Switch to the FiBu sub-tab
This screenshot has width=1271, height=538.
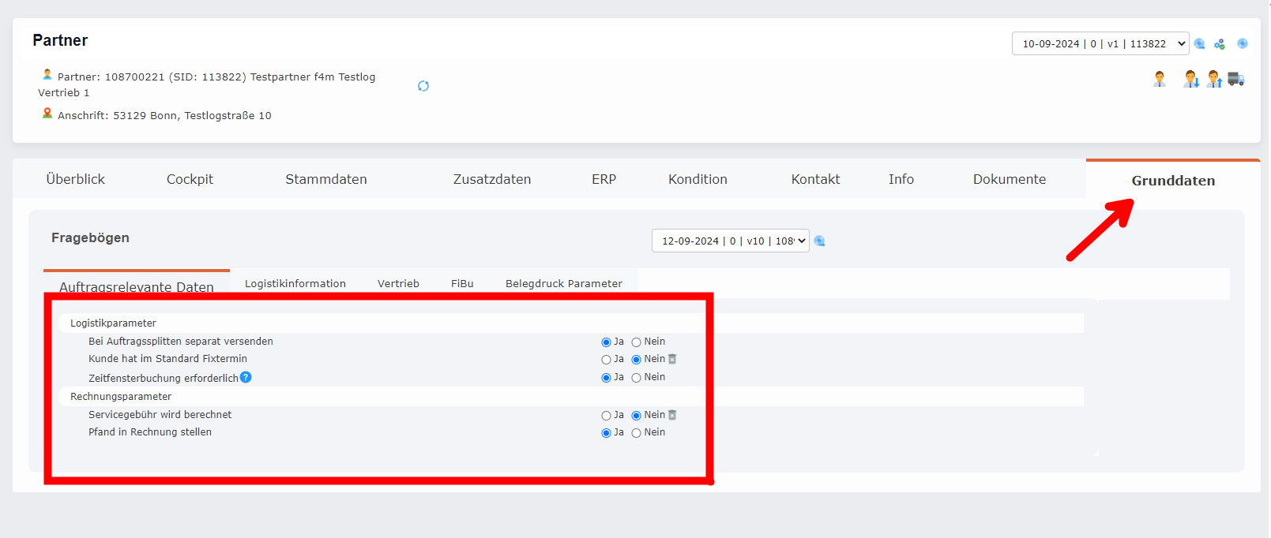pos(462,283)
